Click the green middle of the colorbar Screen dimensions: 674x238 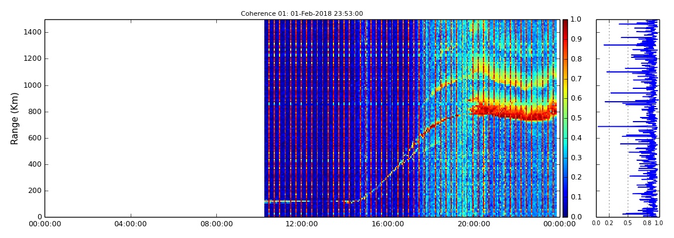click(x=565, y=118)
